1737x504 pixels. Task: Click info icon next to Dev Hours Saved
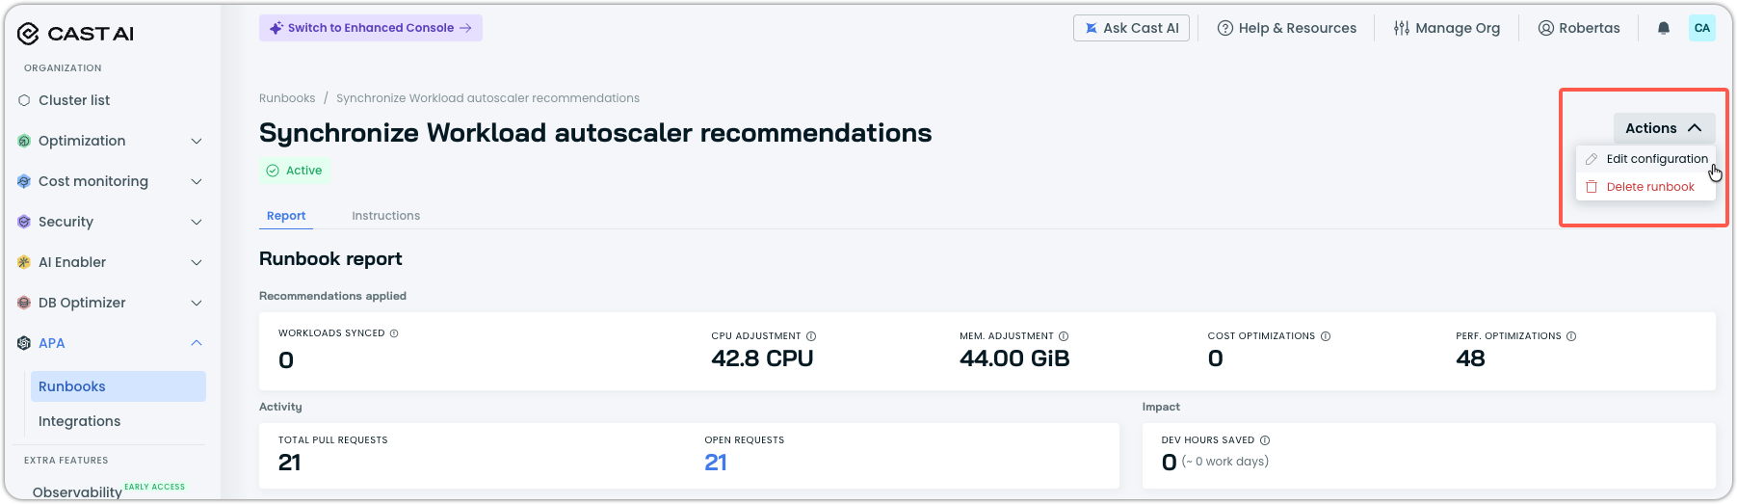pos(1265,440)
